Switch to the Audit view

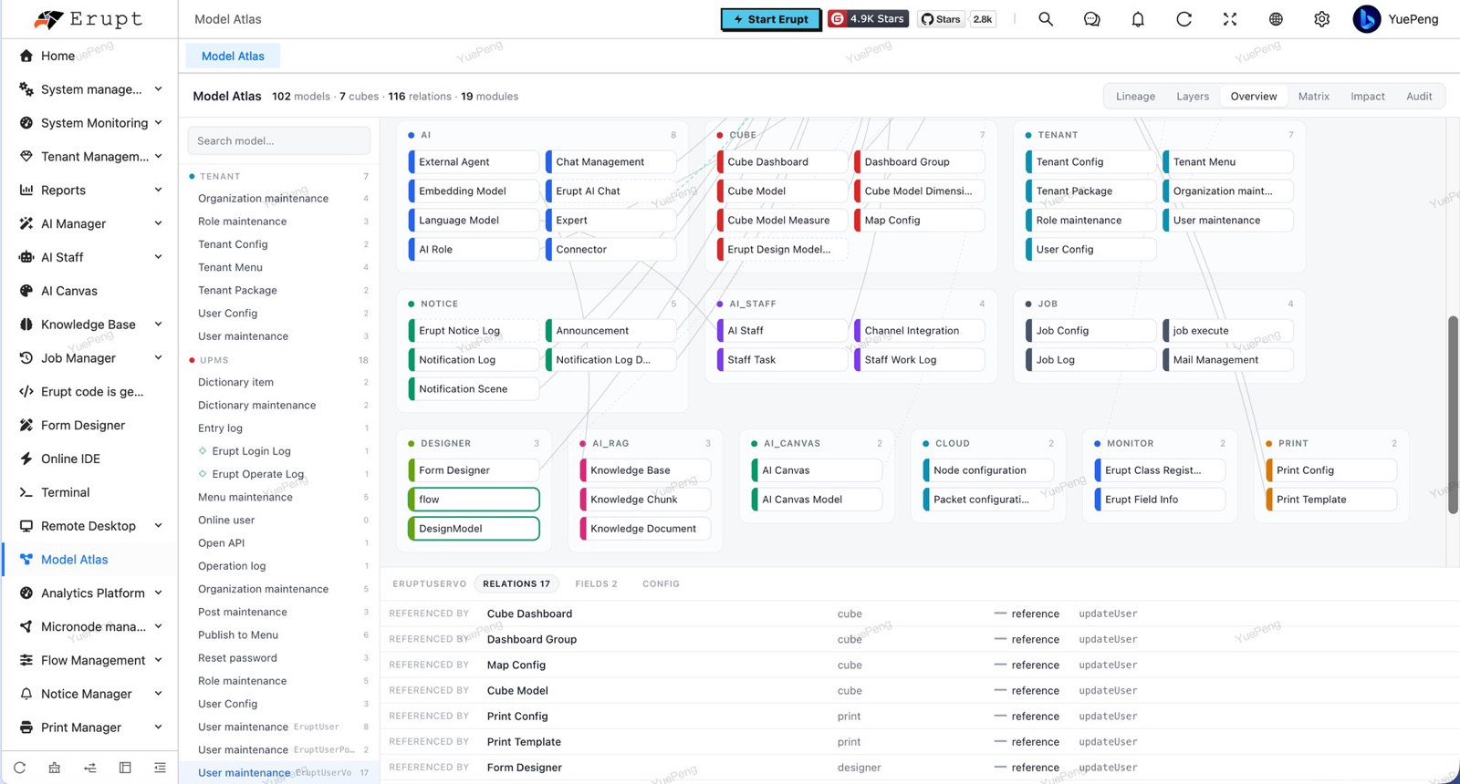click(1419, 96)
